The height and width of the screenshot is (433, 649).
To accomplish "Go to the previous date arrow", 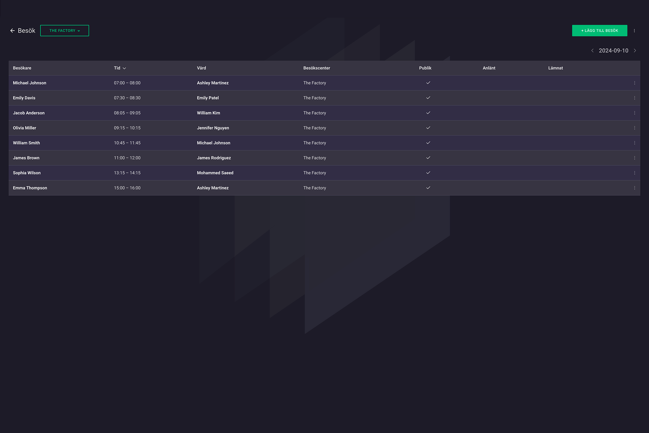I will click(x=592, y=51).
